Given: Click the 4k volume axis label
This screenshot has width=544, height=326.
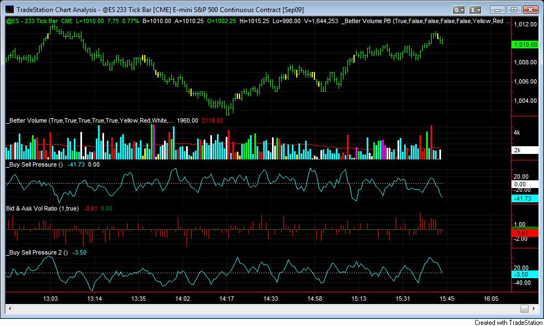Looking at the screenshot, I should pyautogui.click(x=517, y=132).
